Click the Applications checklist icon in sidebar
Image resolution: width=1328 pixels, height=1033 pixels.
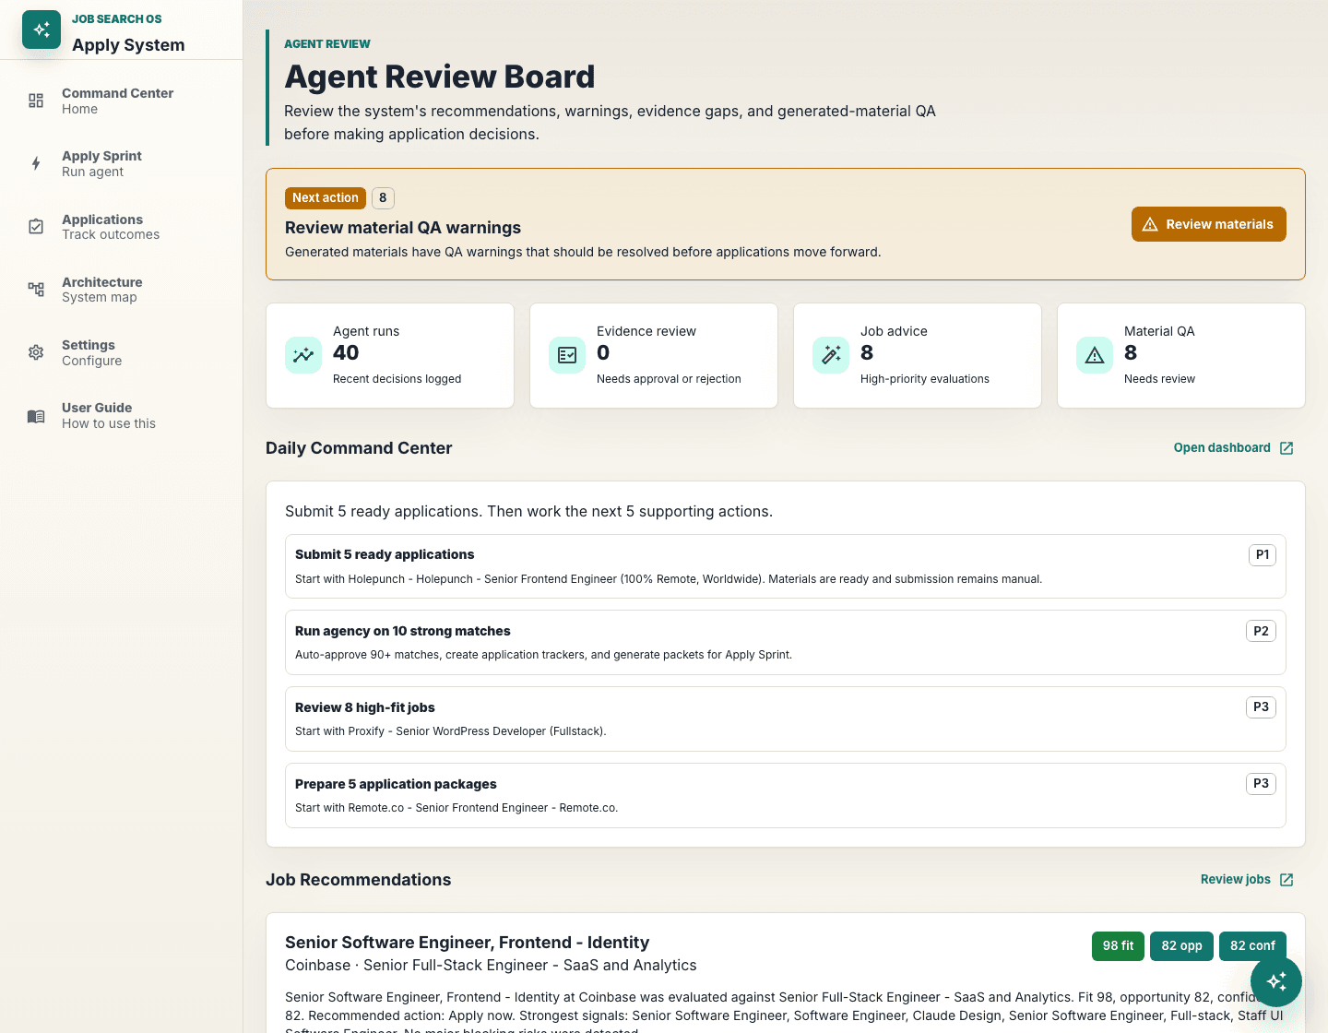pyautogui.click(x=36, y=227)
